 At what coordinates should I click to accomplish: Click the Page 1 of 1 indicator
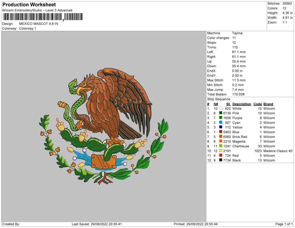[284, 224]
